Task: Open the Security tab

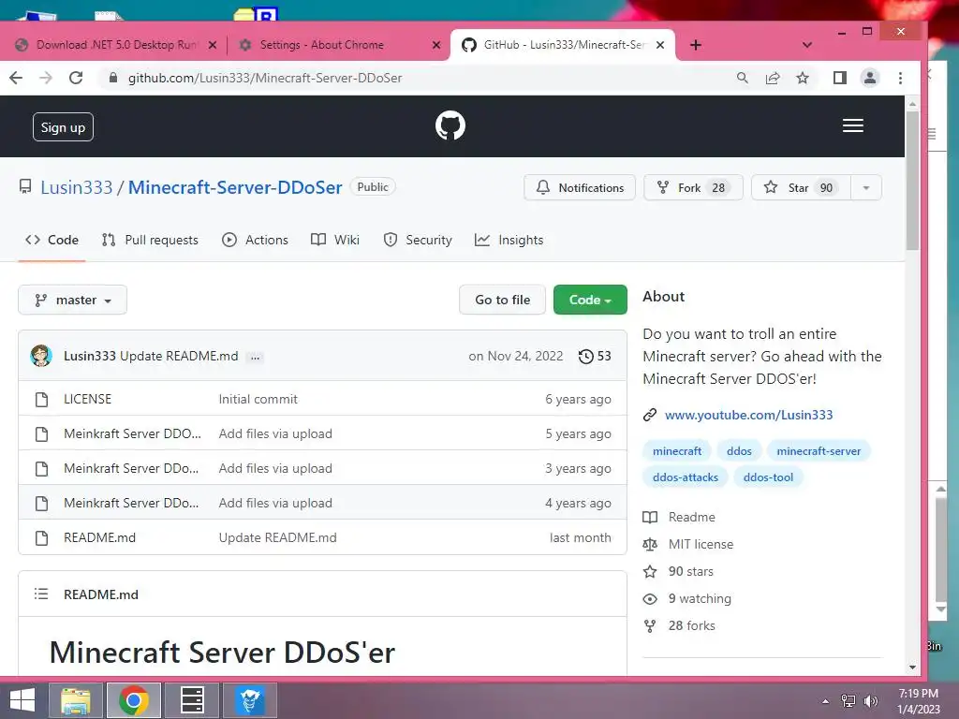Action: [x=418, y=240]
